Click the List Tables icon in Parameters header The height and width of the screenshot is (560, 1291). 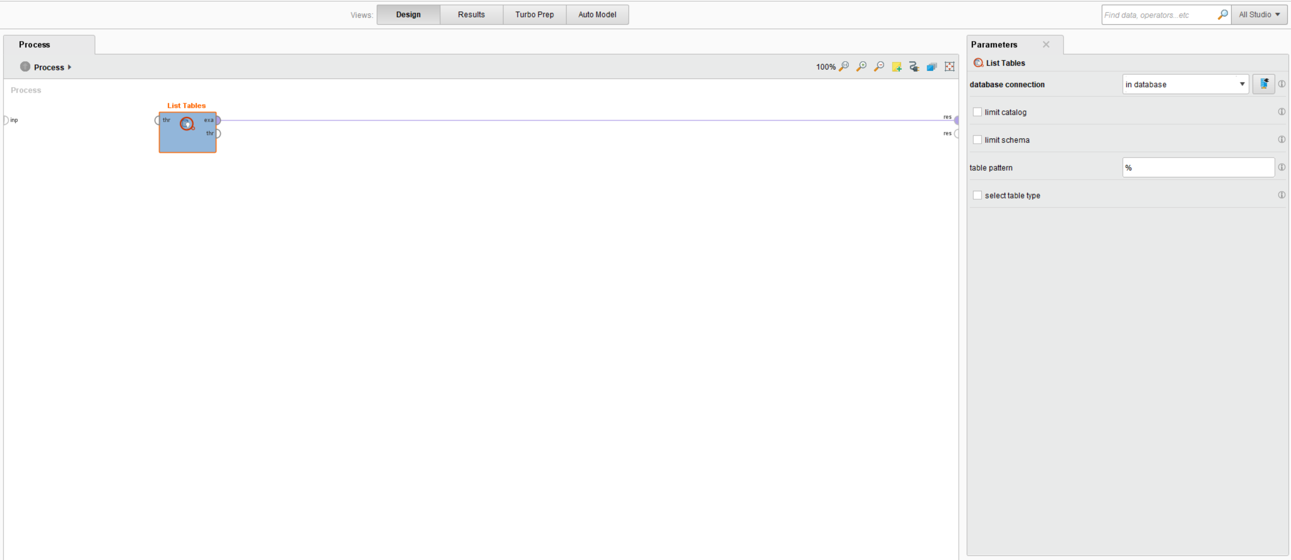click(978, 63)
